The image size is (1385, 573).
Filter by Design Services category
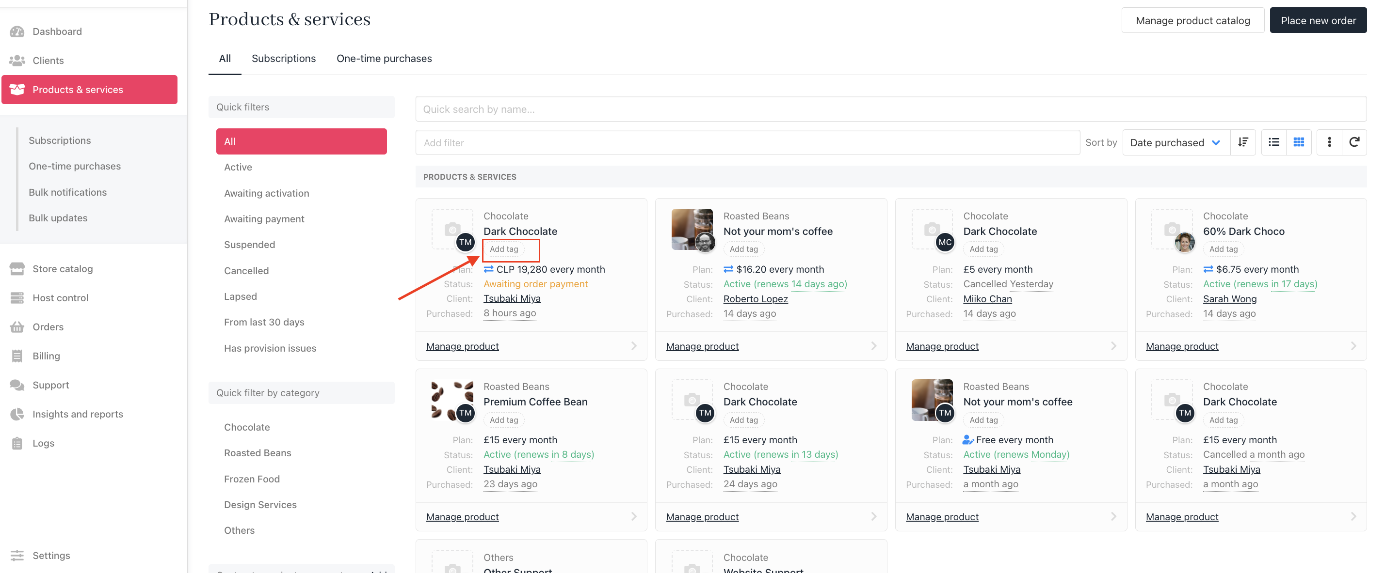click(x=260, y=504)
